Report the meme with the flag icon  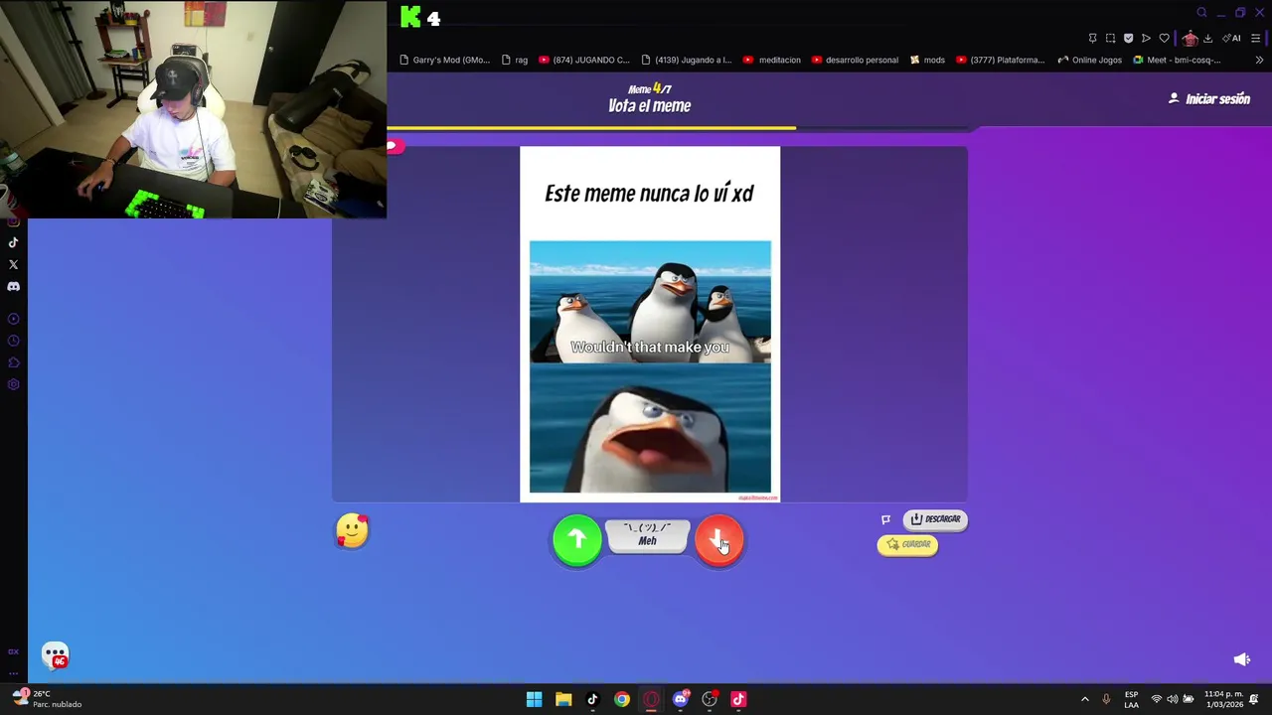885,519
